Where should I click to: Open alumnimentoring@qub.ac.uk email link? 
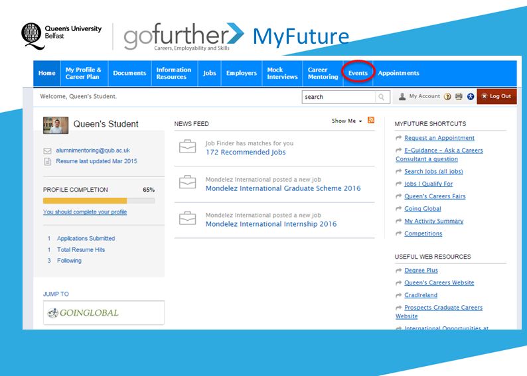tap(93, 151)
